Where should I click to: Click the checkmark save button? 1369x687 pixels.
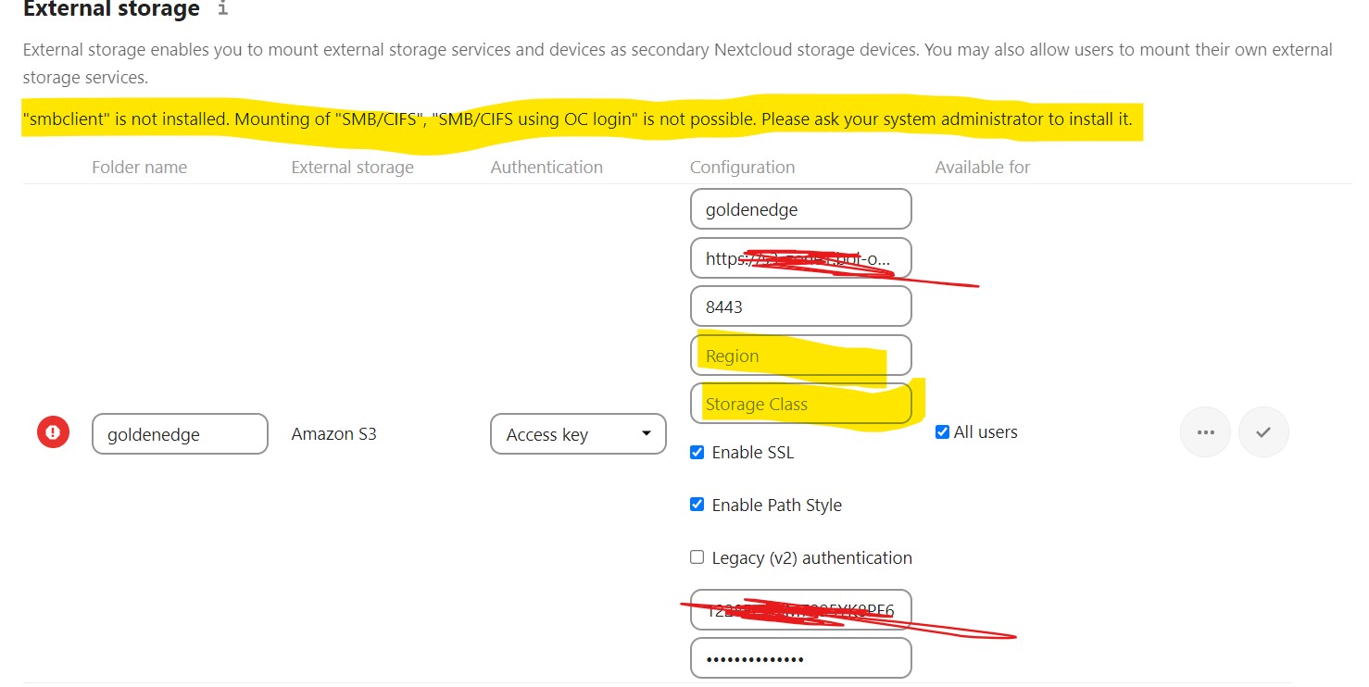pos(1263,432)
